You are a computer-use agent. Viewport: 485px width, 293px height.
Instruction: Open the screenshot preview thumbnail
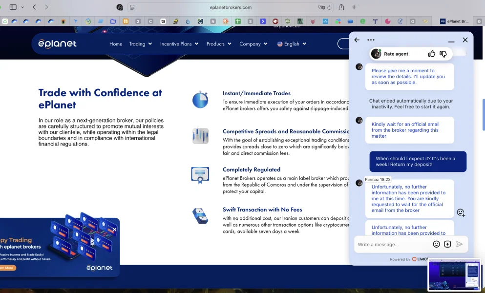point(454,275)
